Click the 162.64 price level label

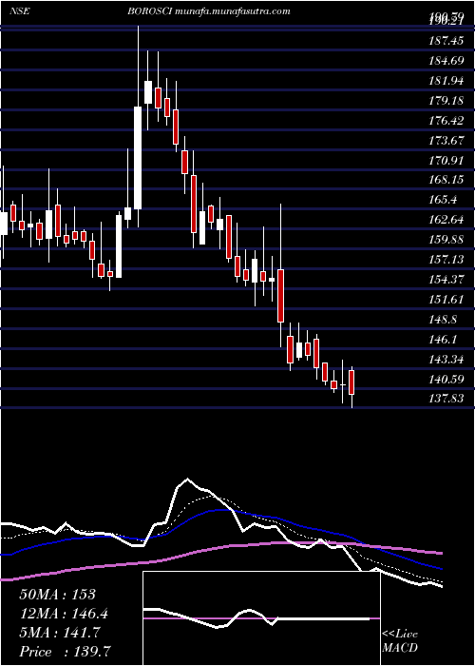(x=446, y=220)
